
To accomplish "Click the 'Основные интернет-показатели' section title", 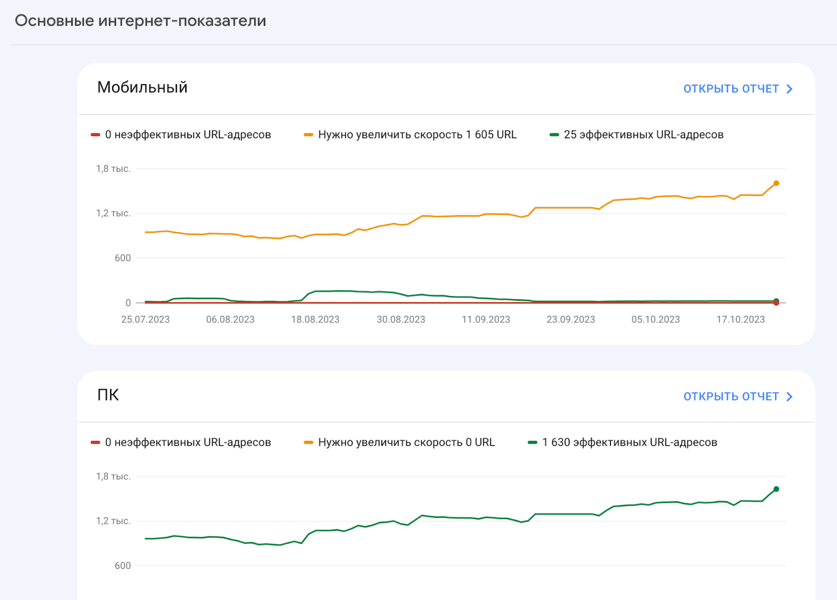I will (x=140, y=21).
